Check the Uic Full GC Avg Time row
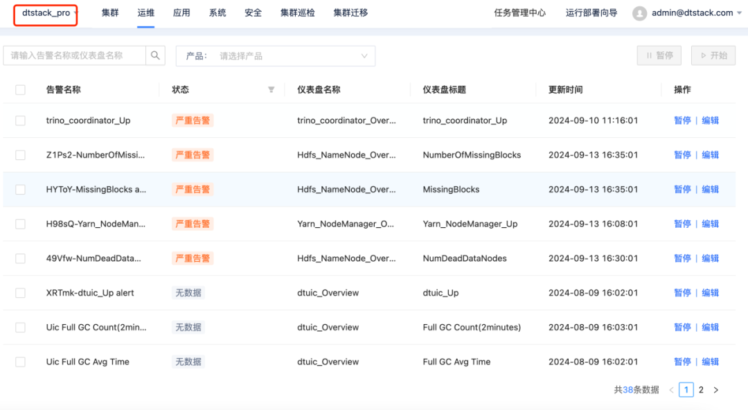 pos(21,362)
